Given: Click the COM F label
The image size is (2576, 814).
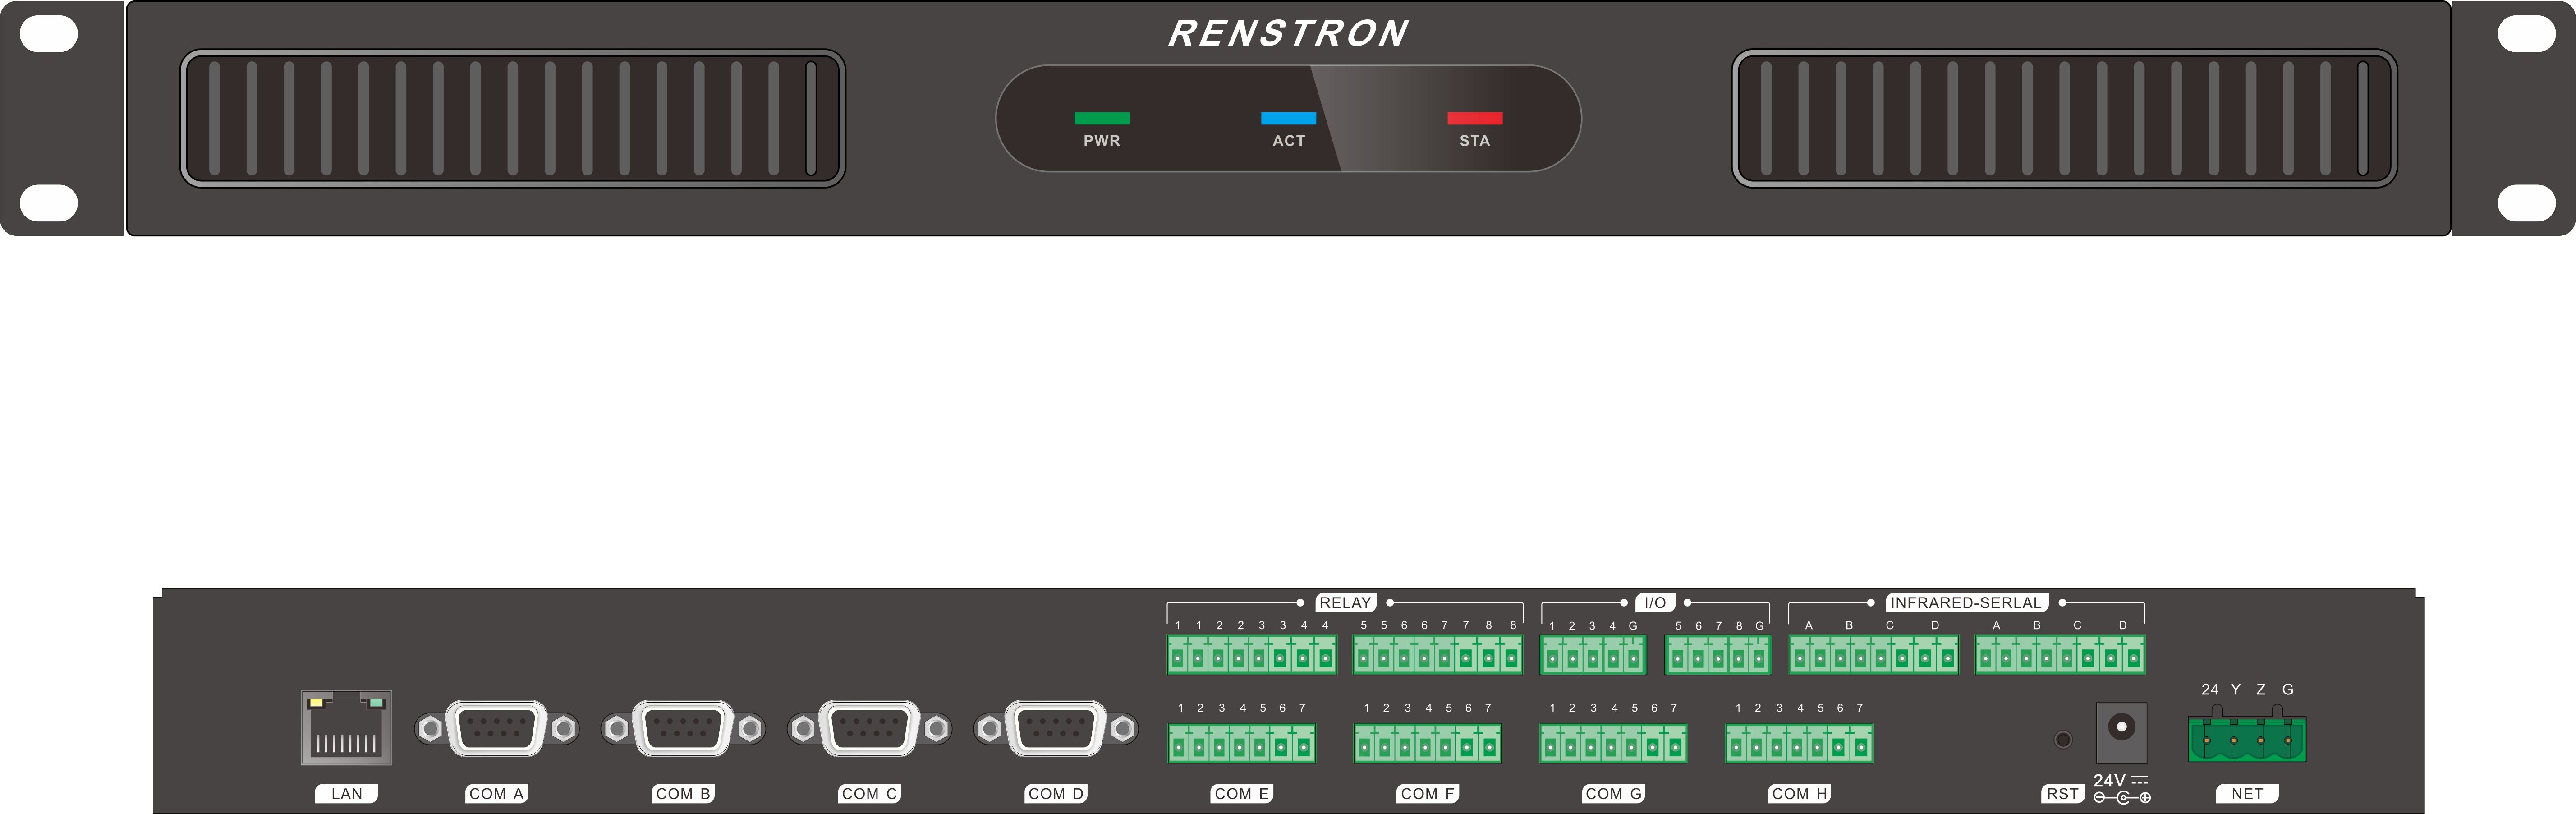Looking at the screenshot, I should coord(1427,794).
